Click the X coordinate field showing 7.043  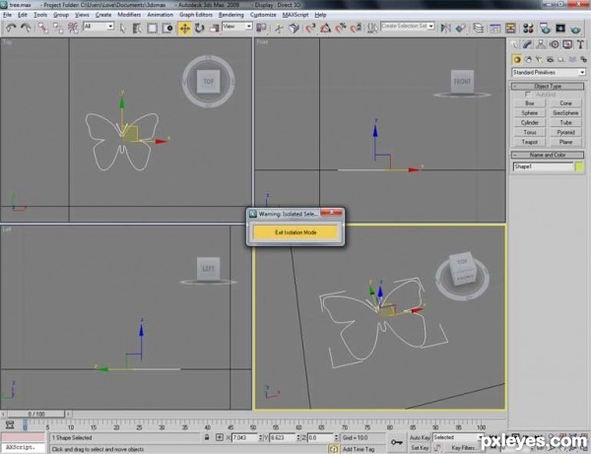245,437
